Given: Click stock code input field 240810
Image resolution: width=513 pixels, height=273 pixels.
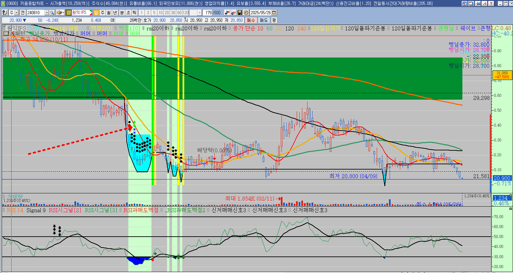Looking at the screenshot, I should (35, 13).
